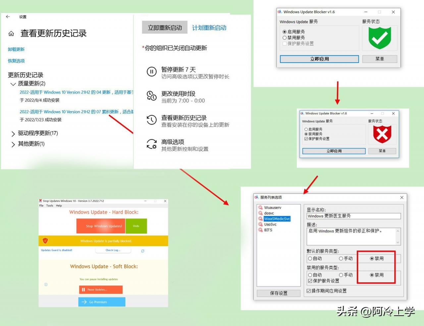Screen dimensions: 424x326
Task: Open the 21H2 的 04 更新 link
Action: point(76,92)
